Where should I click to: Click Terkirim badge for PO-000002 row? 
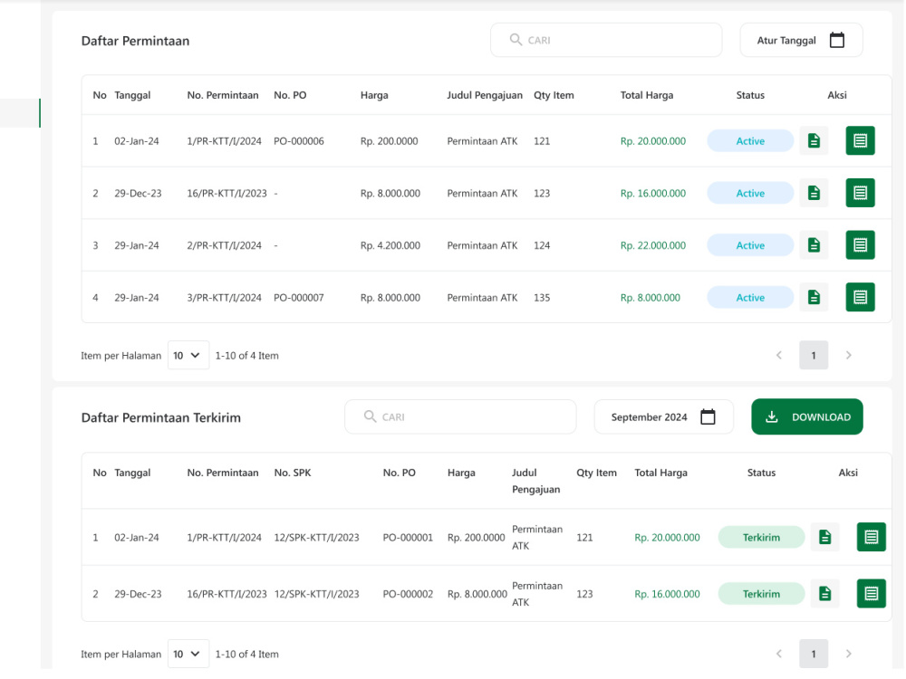pos(761,594)
